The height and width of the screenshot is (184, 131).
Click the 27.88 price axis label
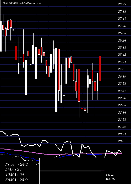click(122, 12)
